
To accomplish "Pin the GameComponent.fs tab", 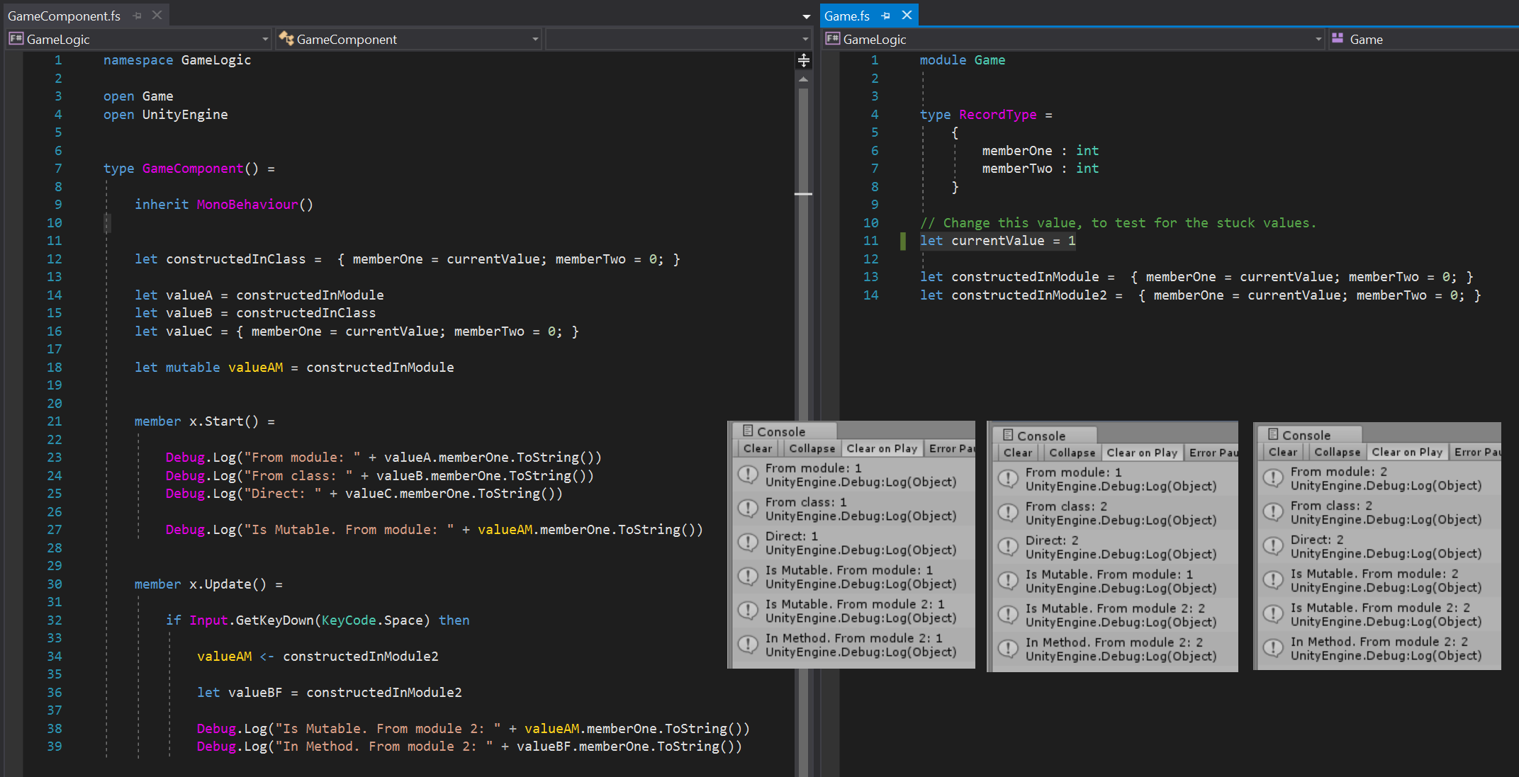I will tap(135, 15).
